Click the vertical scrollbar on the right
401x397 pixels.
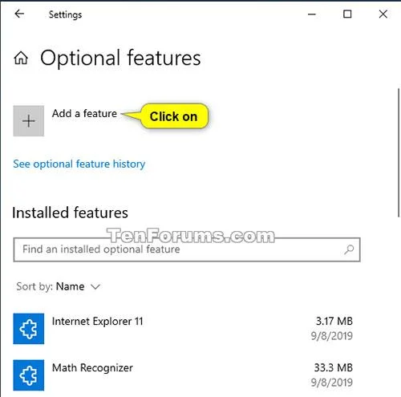click(x=399, y=152)
